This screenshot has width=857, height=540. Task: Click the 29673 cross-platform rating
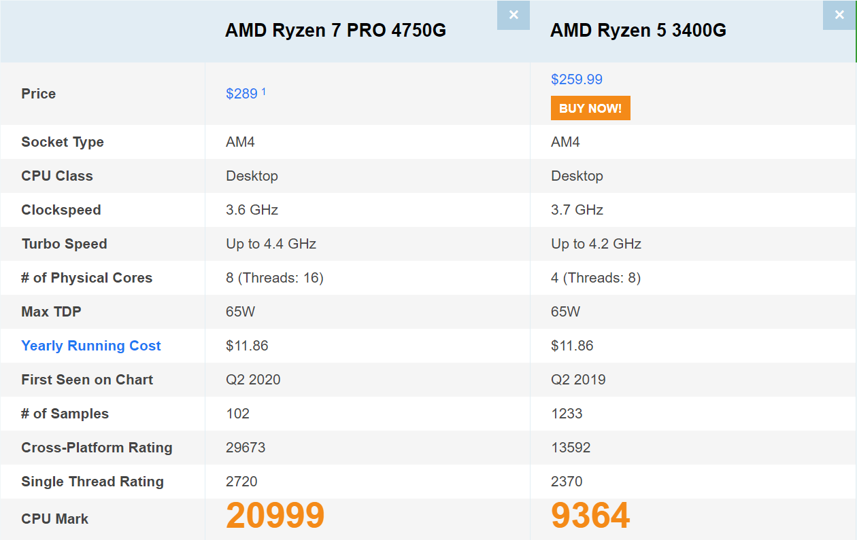(x=246, y=448)
